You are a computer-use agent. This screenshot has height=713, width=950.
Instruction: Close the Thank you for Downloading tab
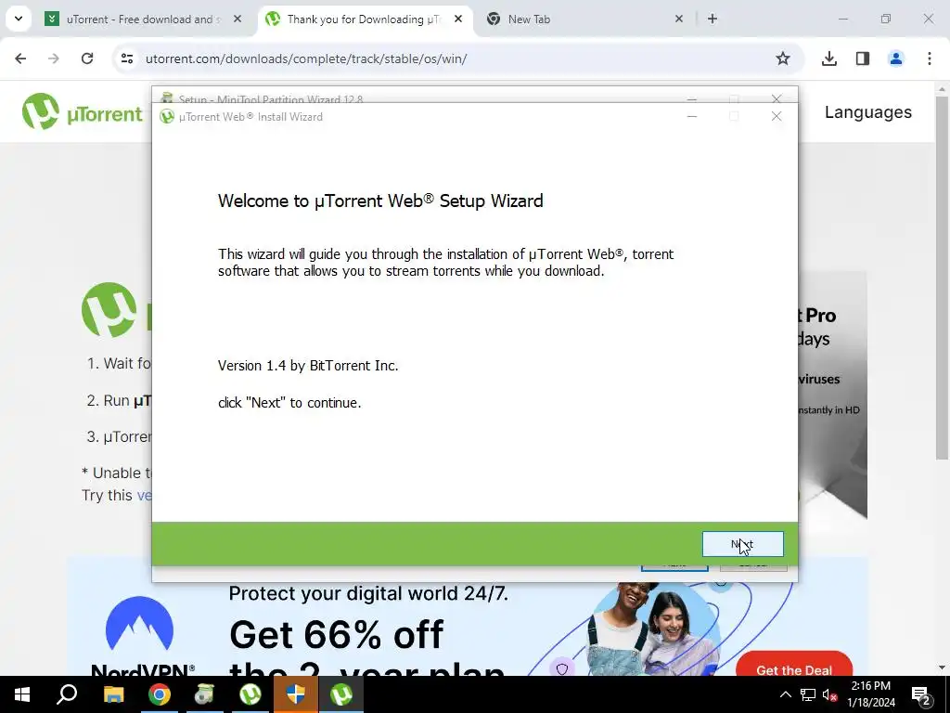coord(458,19)
